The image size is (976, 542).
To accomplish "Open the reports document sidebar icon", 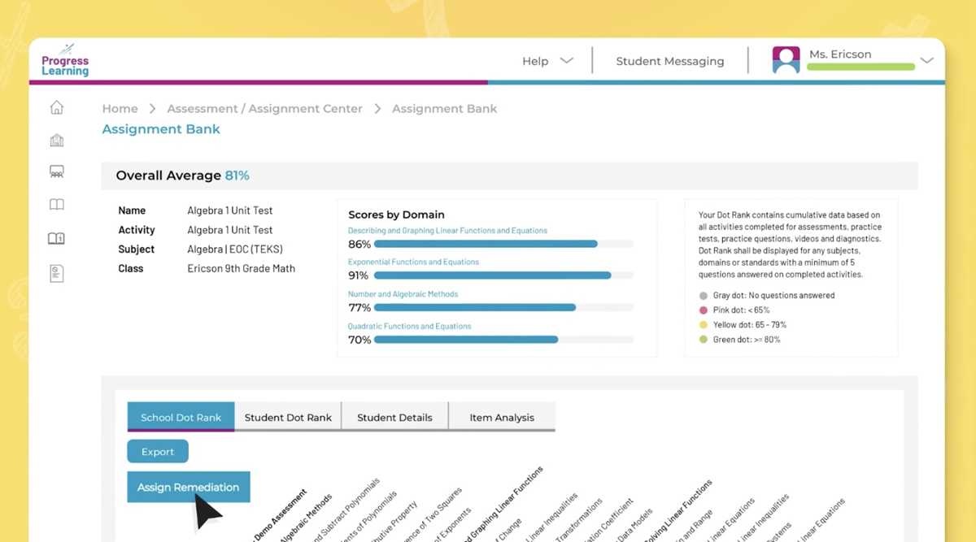I will [x=56, y=273].
